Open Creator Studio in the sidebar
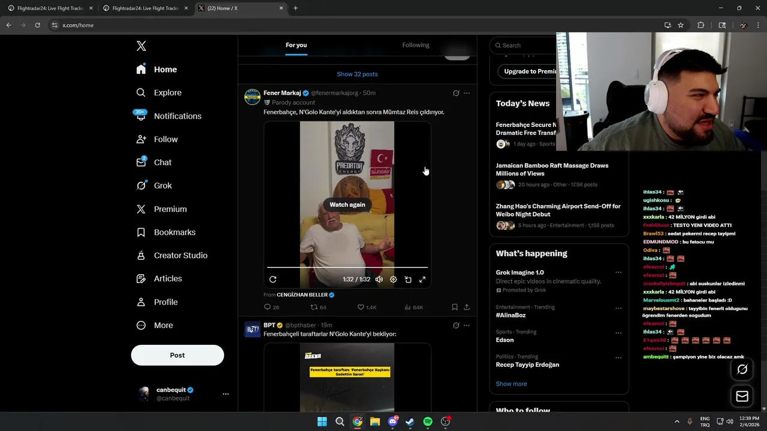This screenshot has width=767, height=431. [x=171, y=256]
